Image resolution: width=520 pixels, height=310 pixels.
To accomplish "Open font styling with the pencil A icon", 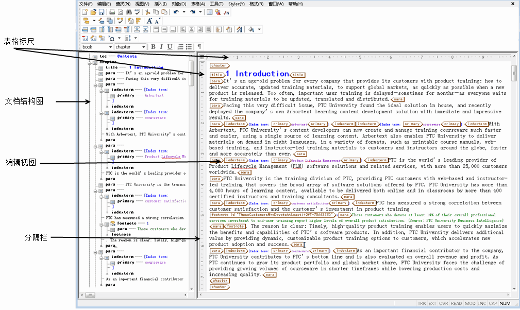I will pyautogui.click(x=240, y=29).
